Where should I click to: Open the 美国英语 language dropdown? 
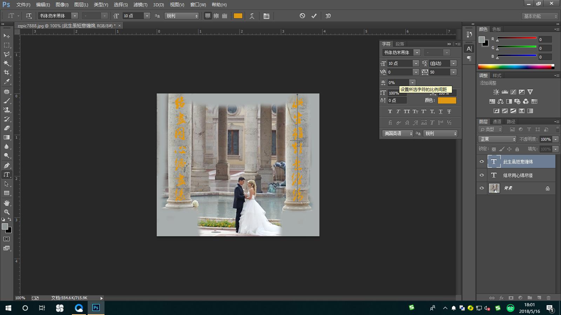coord(398,133)
